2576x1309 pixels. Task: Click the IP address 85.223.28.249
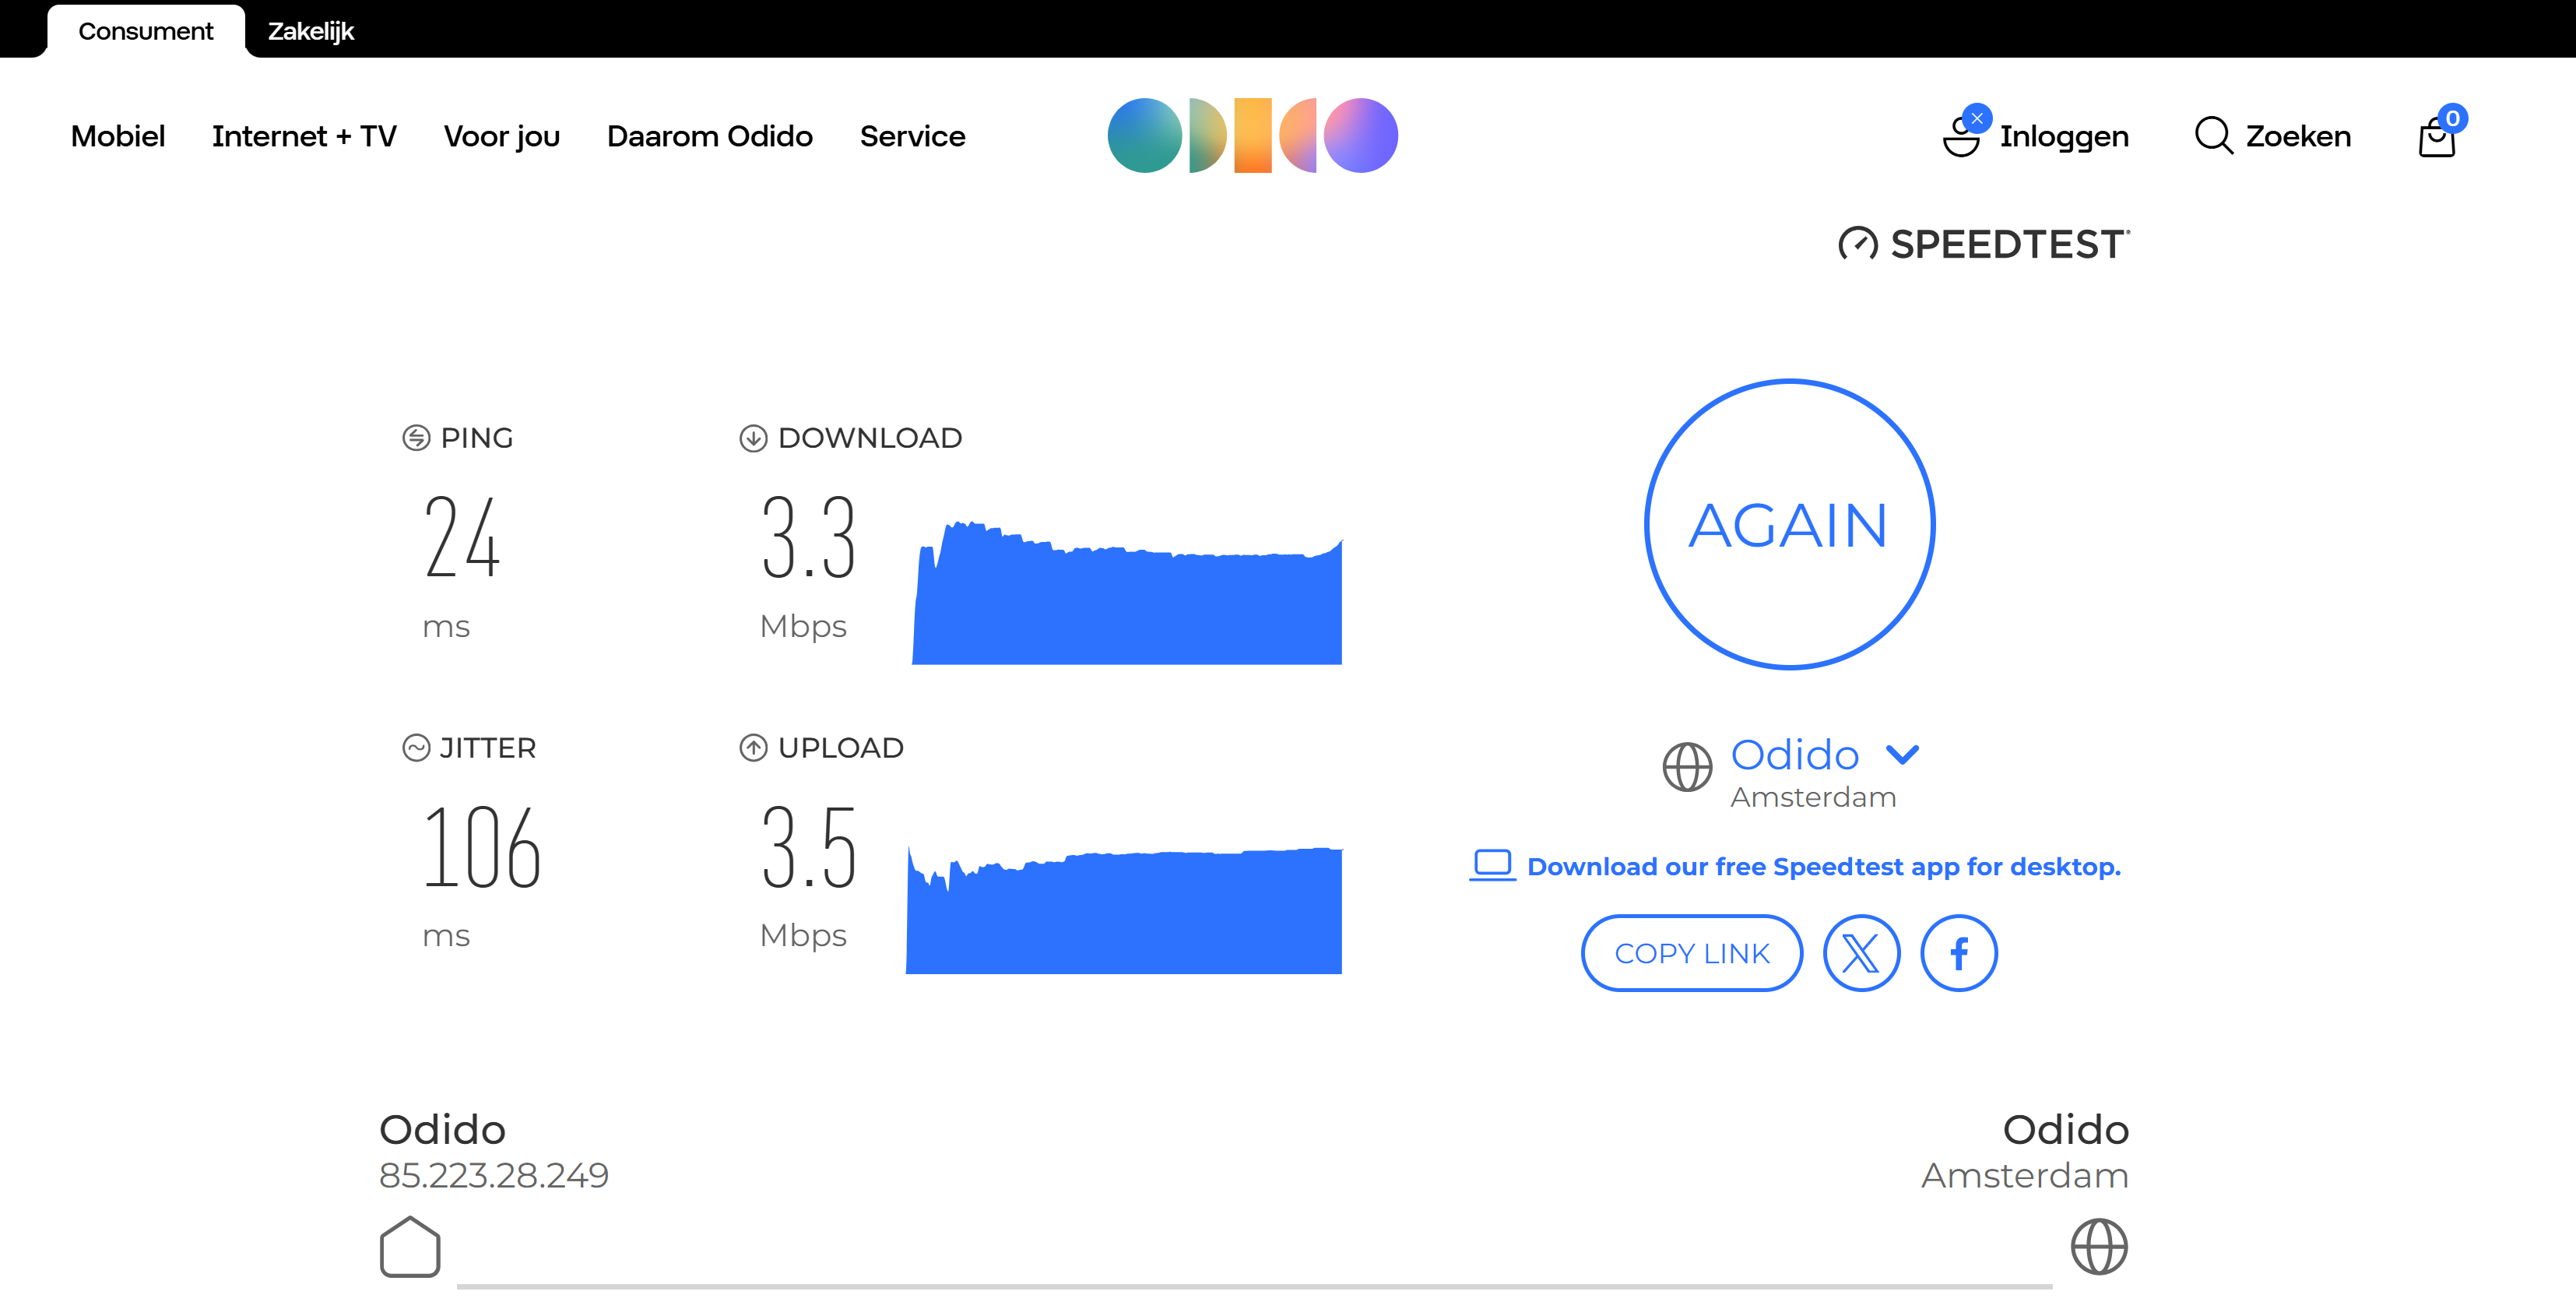(x=494, y=1176)
